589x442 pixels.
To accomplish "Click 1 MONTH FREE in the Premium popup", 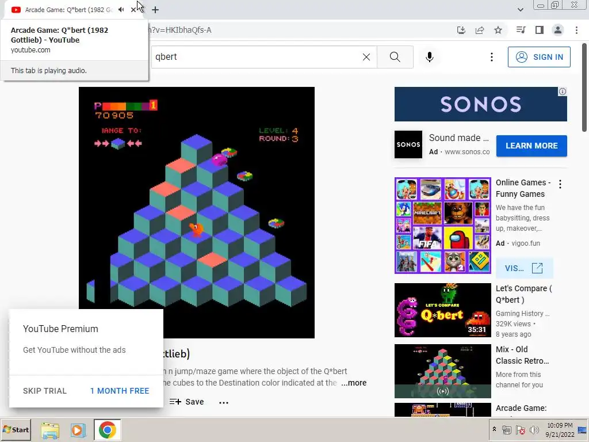I will coord(120,391).
